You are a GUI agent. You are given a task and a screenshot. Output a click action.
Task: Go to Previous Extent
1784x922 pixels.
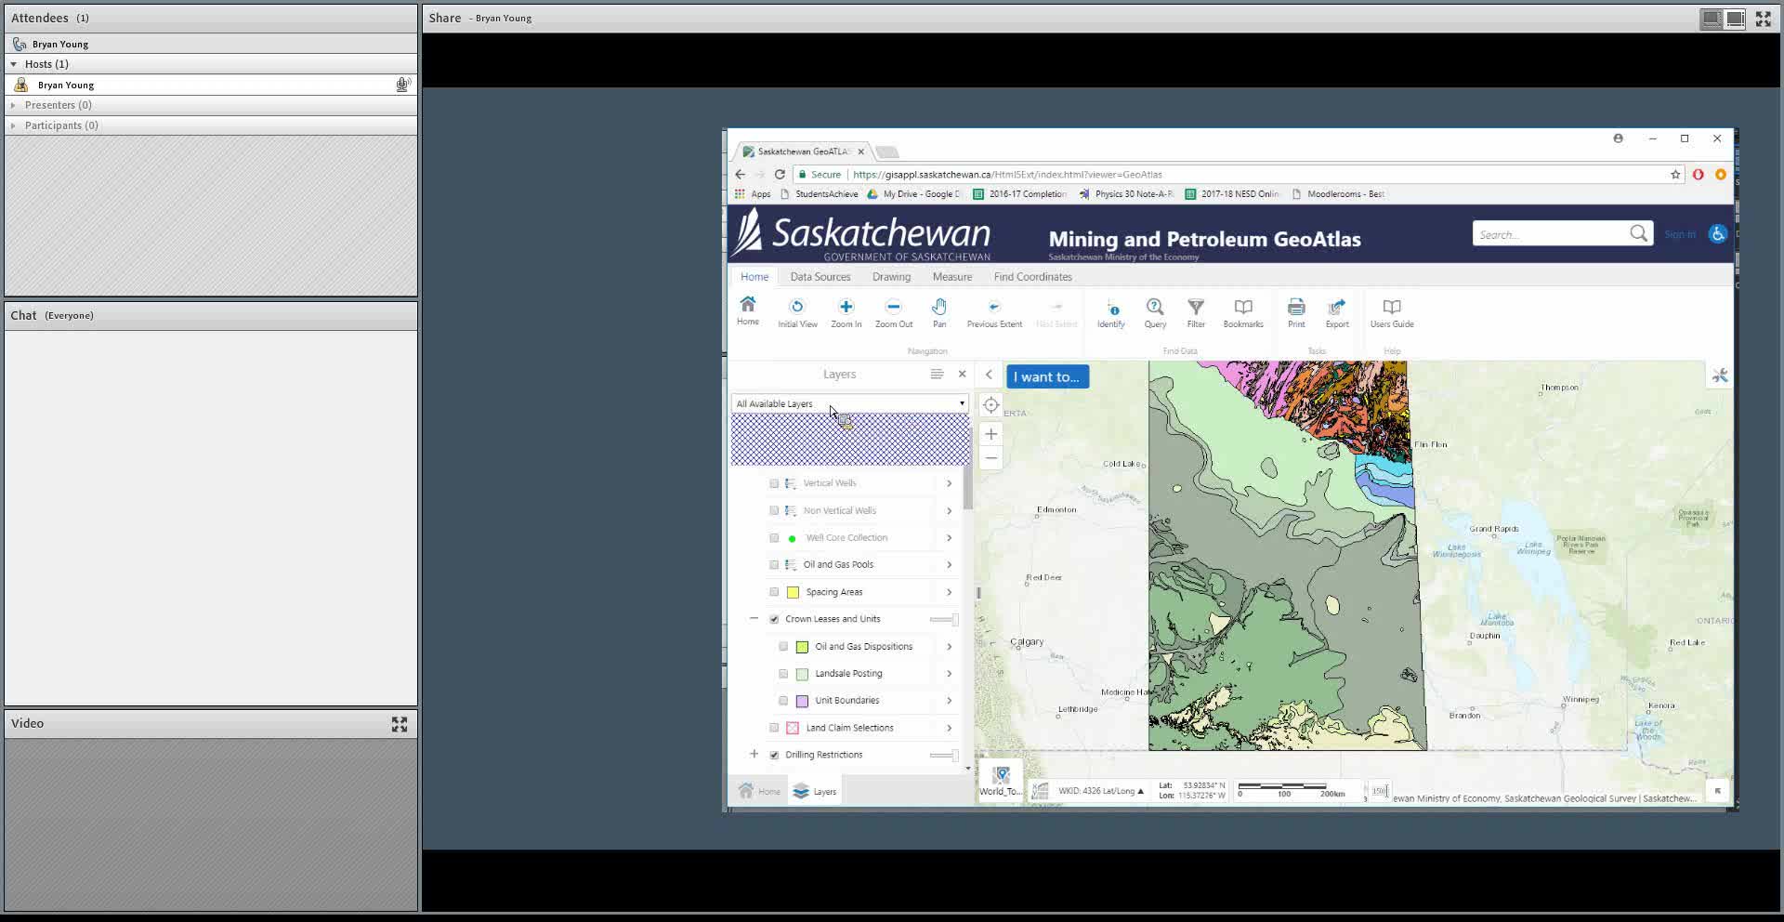994,313
